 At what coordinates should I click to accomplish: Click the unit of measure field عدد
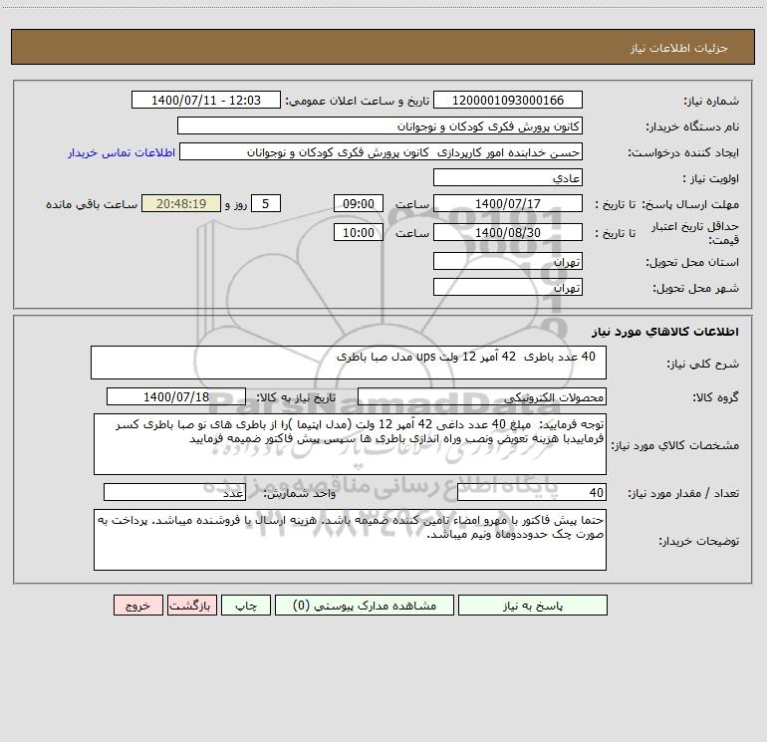pyautogui.click(x=174, y=493)
